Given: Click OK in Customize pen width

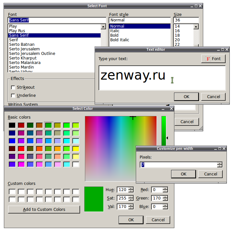Looking at the screenshot, I should (x=183, y=174).
